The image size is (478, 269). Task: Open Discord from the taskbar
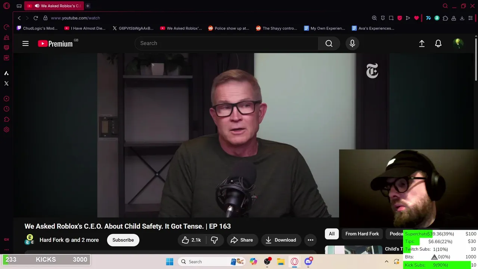(x=308, y=262)
